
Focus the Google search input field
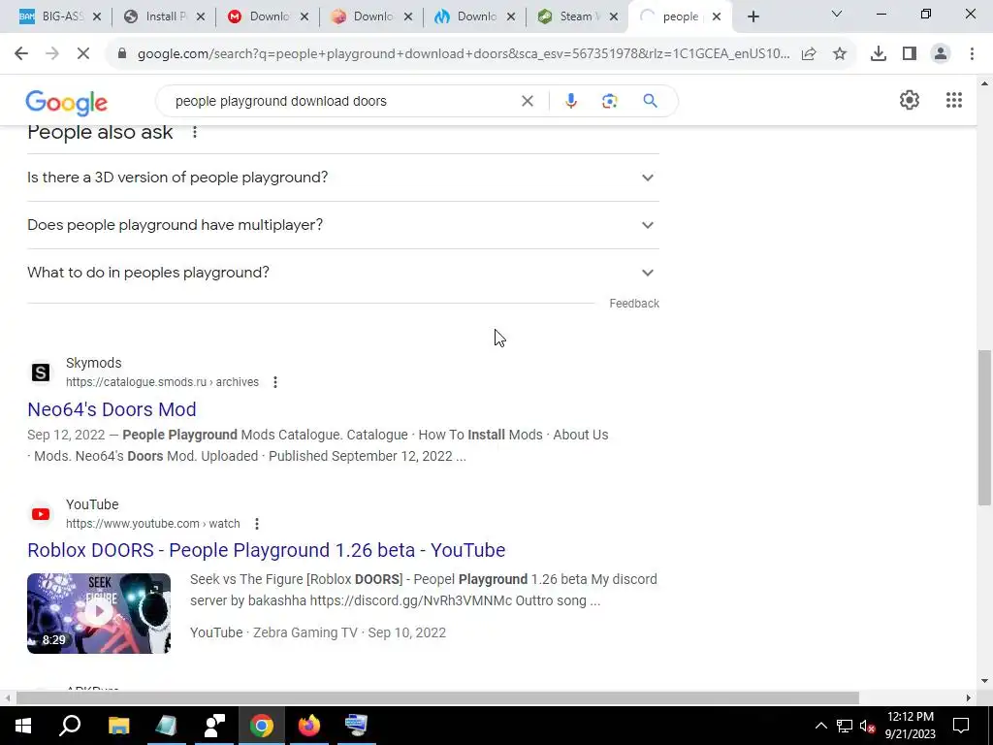click(x=342, y=101)
